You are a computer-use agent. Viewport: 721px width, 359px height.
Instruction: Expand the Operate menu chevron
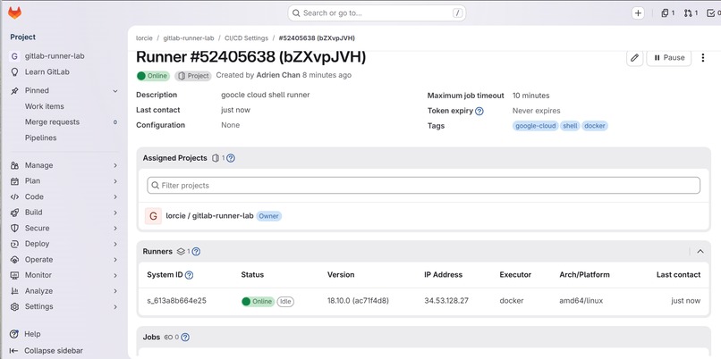click(115, 260)
